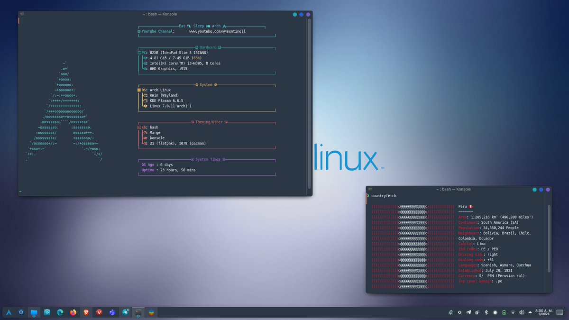Open the Wi-Fi network tray icon
Viewport: 569px width, 320px height.
(x=513, y=312)
